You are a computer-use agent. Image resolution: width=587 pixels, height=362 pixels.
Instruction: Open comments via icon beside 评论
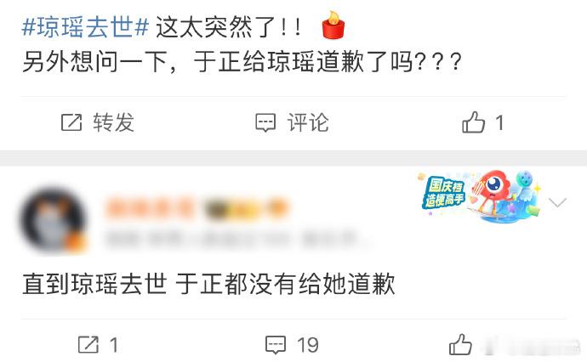(265, 123)
